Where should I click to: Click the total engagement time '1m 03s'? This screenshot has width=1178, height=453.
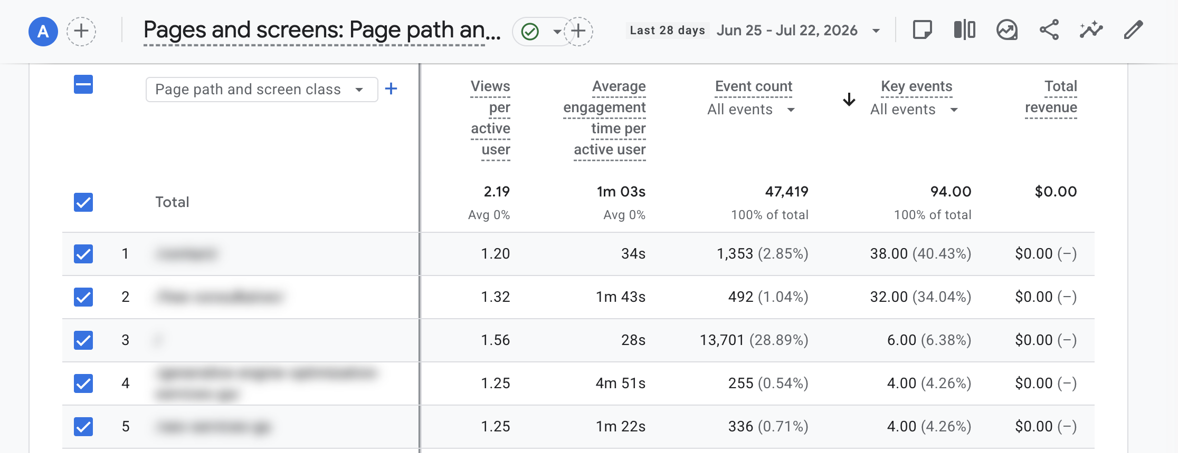pyautogui.click(x=621, y=192)
